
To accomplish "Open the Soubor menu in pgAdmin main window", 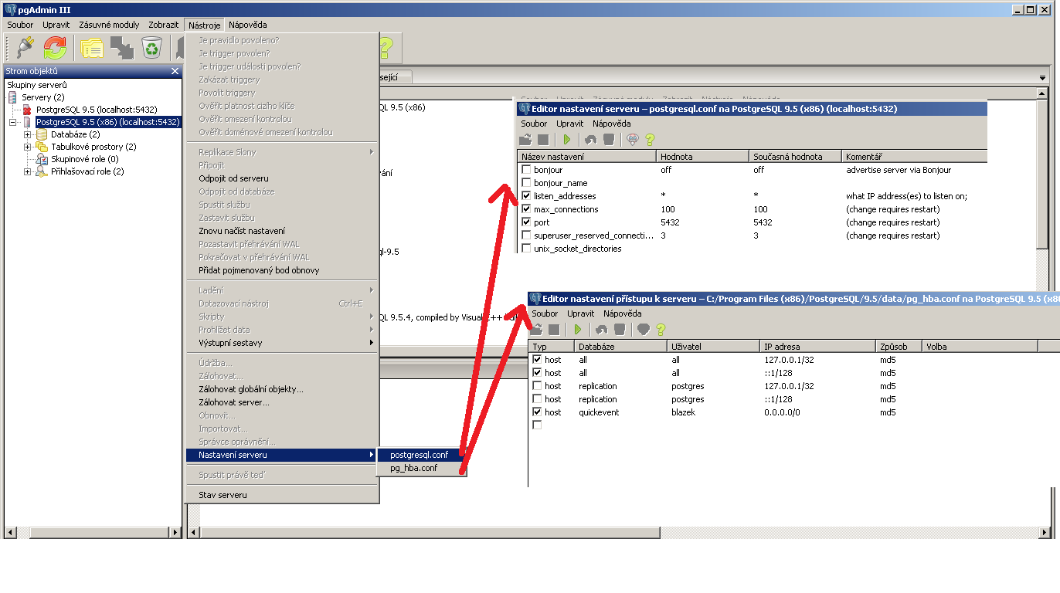I will click(20, 25).
